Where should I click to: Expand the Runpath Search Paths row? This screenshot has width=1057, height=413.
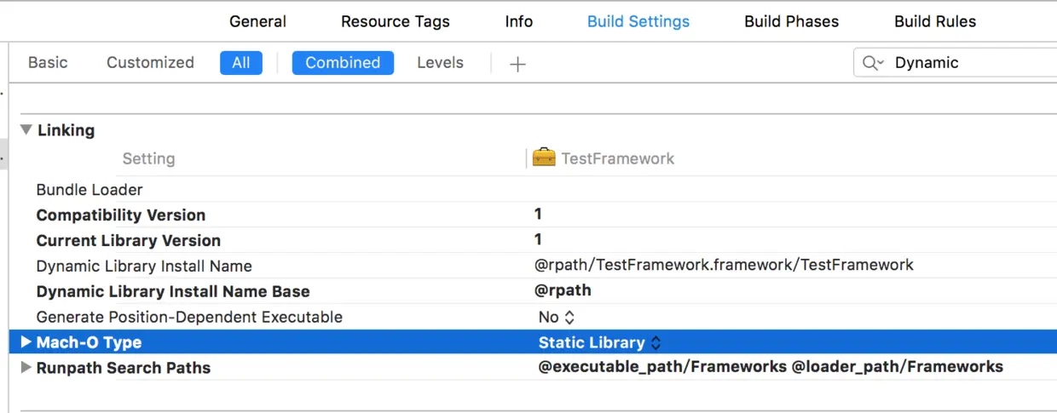26,368
